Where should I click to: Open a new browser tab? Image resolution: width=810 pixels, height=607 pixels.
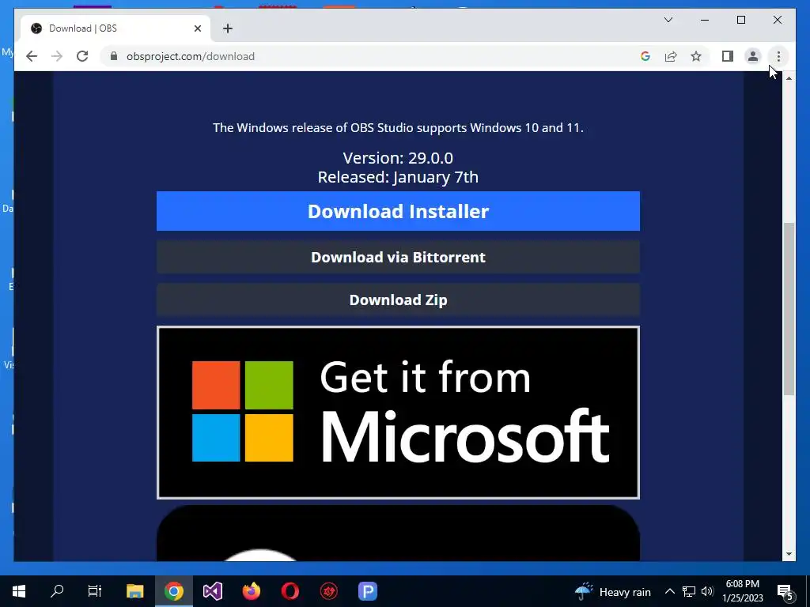(228, 28)
